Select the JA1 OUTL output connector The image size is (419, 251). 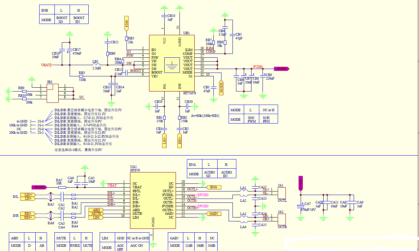click(282, 193)
